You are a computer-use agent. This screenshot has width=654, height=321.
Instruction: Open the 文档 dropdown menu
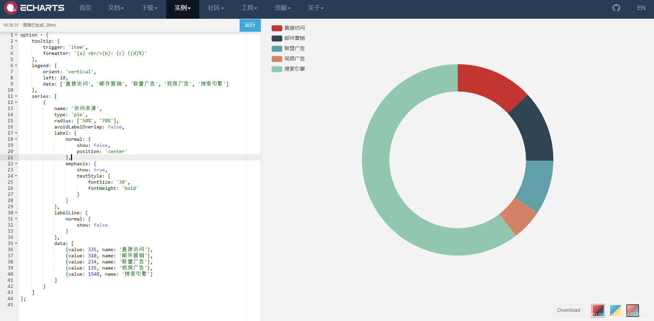(116, 8)
